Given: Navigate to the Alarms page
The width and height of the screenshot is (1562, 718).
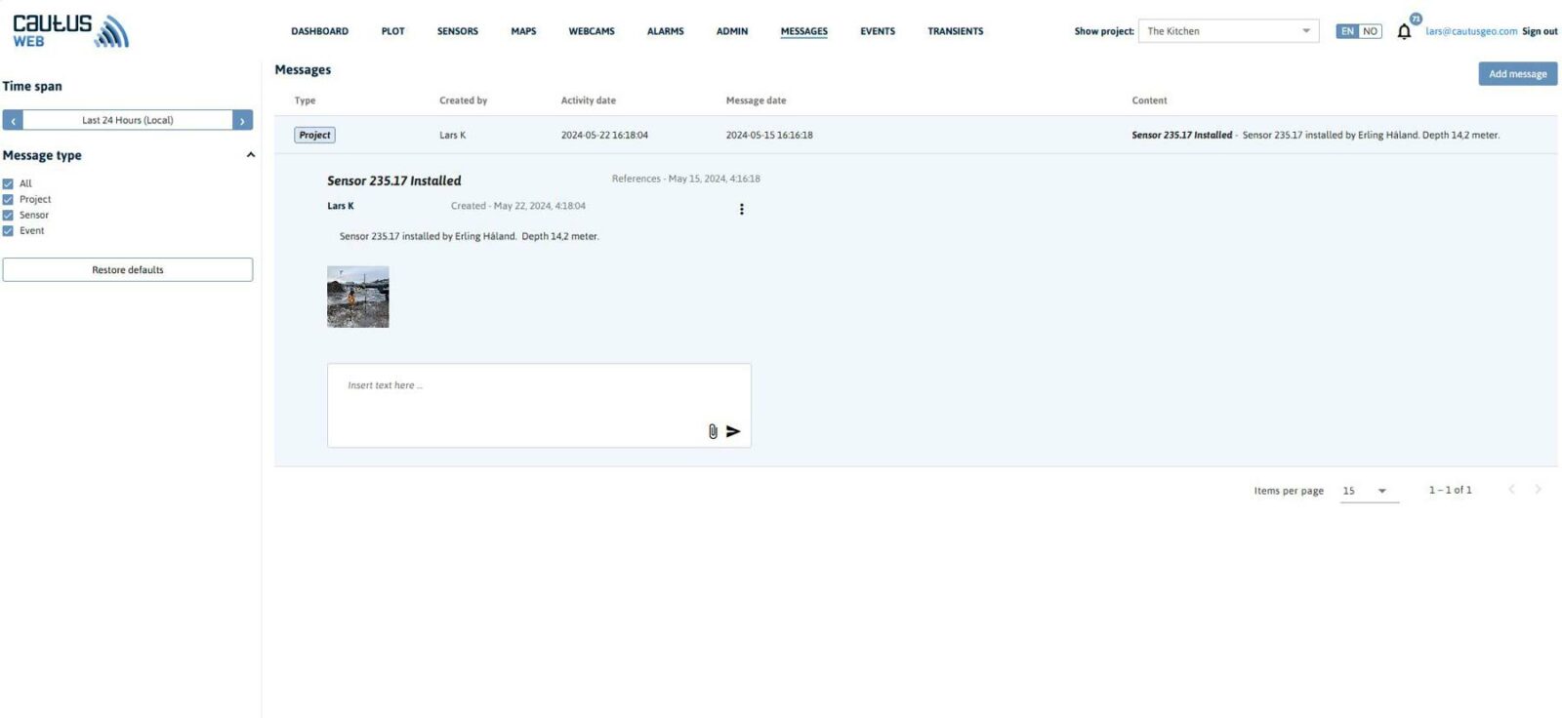Looking at the screenshot, I should 665,31.
